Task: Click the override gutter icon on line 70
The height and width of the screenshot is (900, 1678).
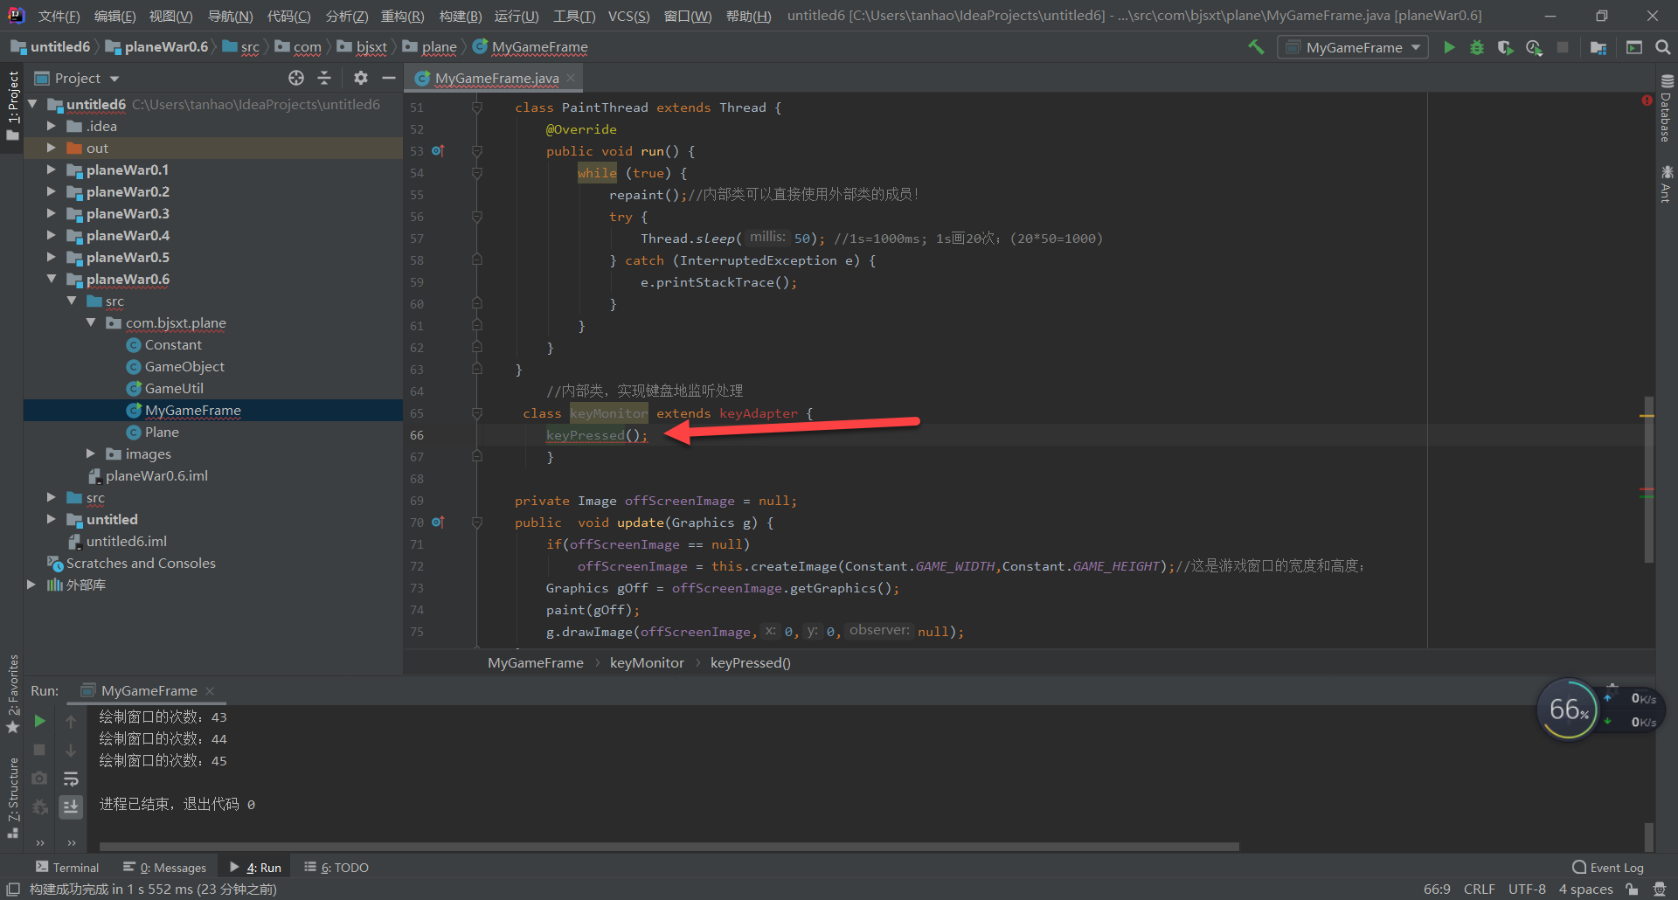Action: click(x=438, y=523)
